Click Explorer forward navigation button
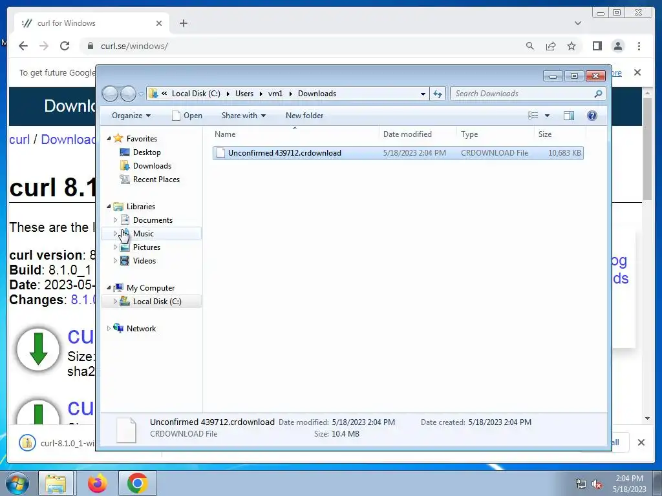Image resolution: width=662 pixels, height=496 pixels. pos(128,94)
